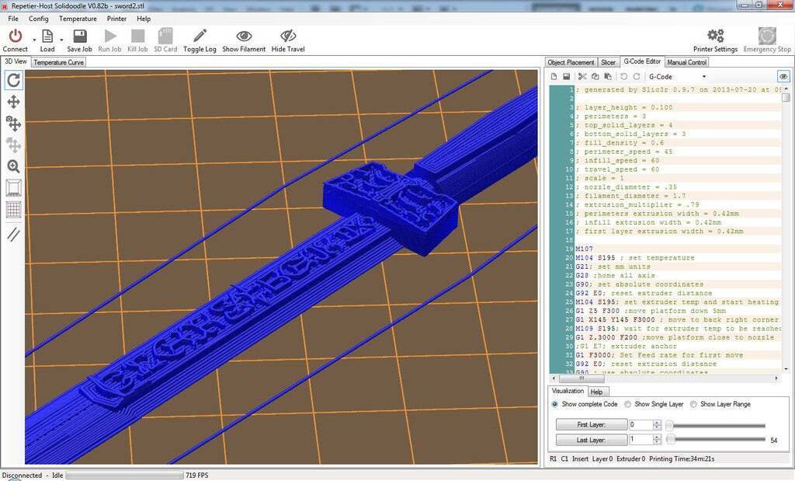
Task: Open the Temperature menu
Action: [x=78, y=19]
